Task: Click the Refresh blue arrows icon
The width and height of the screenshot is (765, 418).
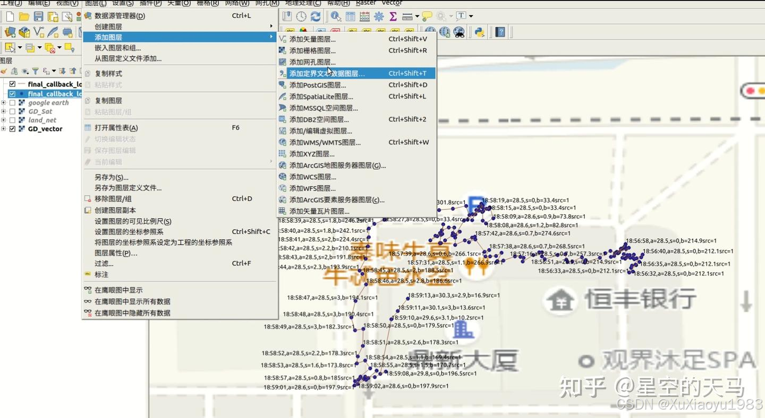Action: tap(316, 16)
